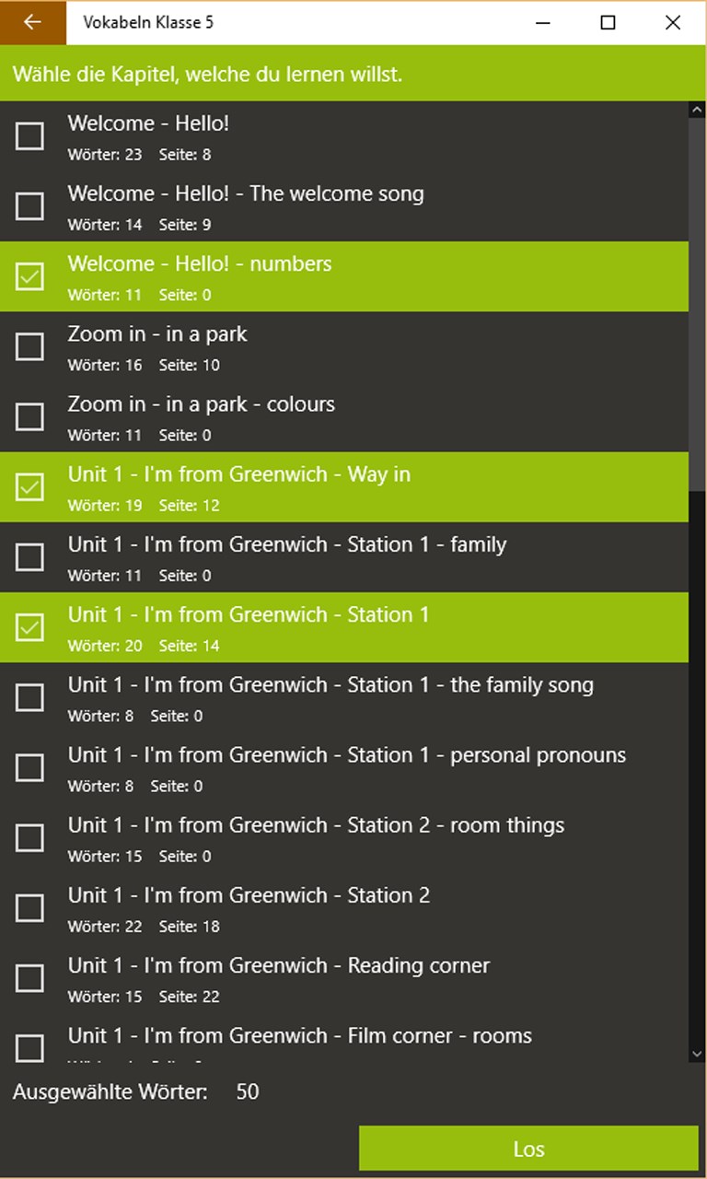Click the back arrow icon
The image size is (707, 1179).
tap(33, 22)
